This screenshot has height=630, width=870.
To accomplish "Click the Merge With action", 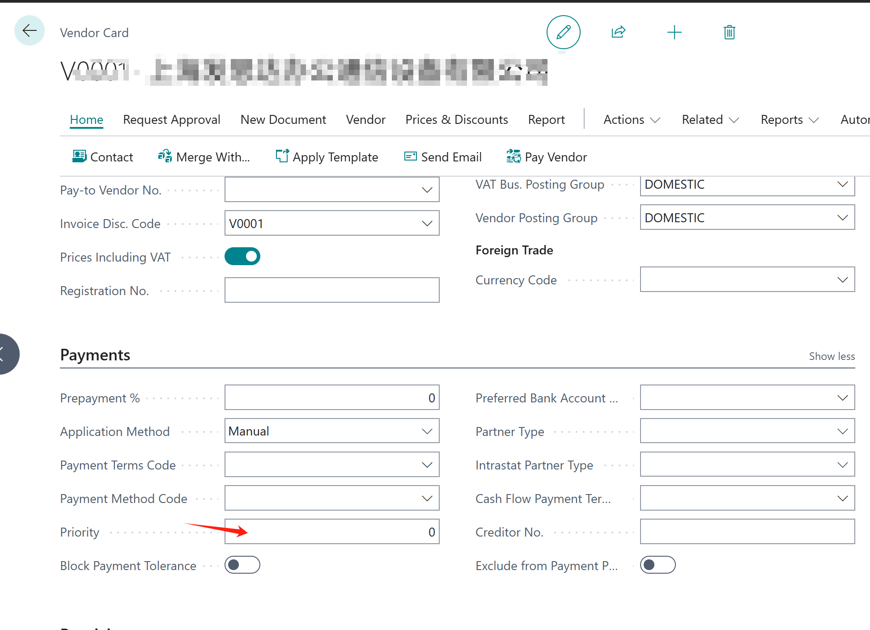I will pos(204,157).
